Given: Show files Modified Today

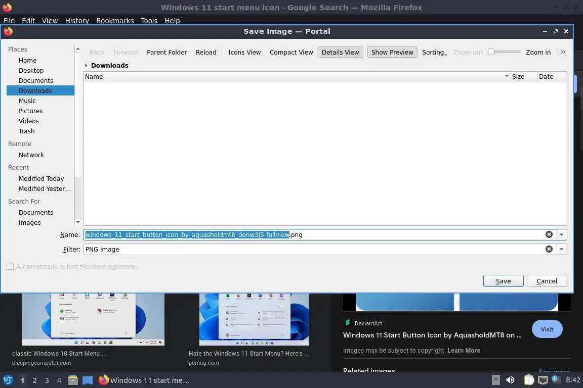Looking at the screenshot, I should click(40, 179).
